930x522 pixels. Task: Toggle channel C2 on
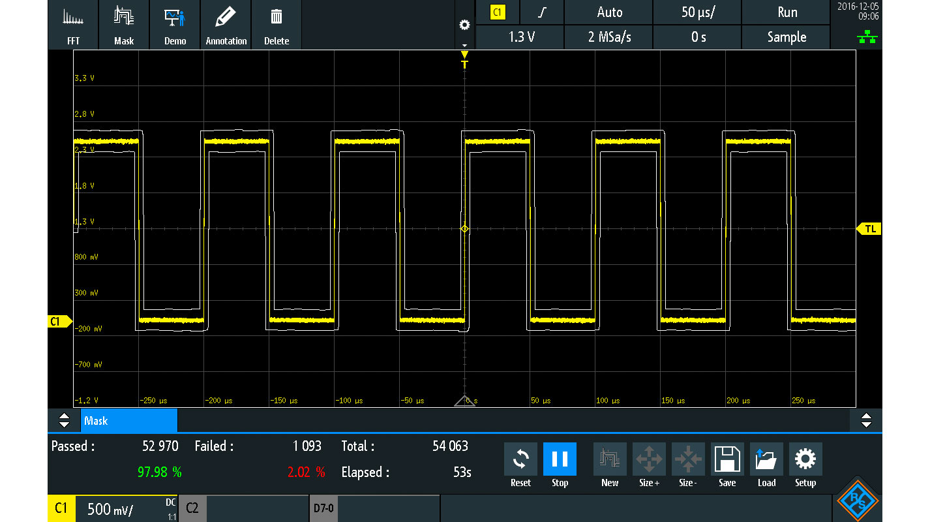[243, 508]
